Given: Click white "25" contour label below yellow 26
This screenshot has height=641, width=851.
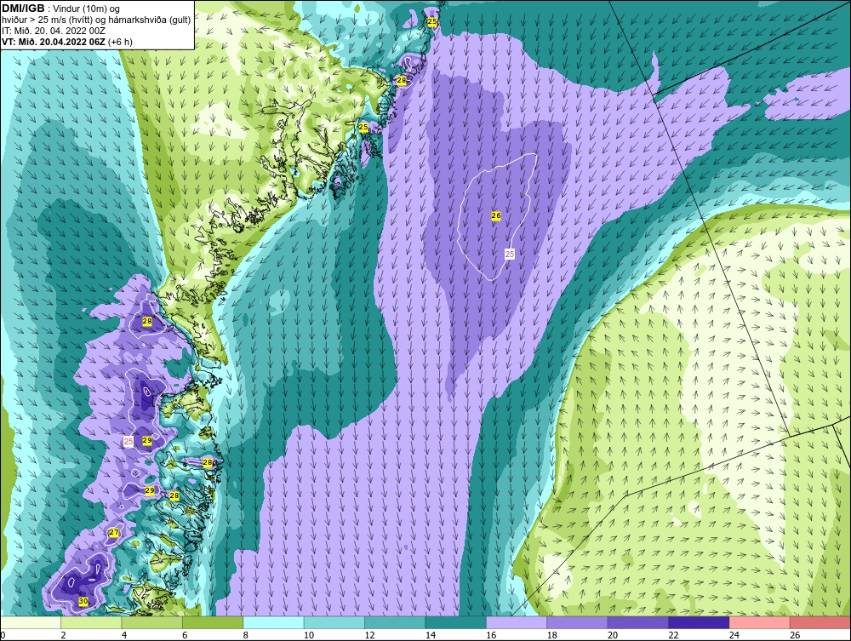Looking at the screenshot, I should point(510,254).
